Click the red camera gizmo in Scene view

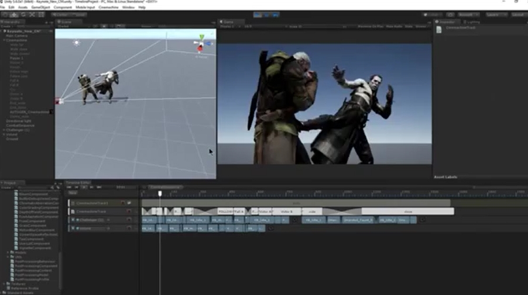point(59,101)
